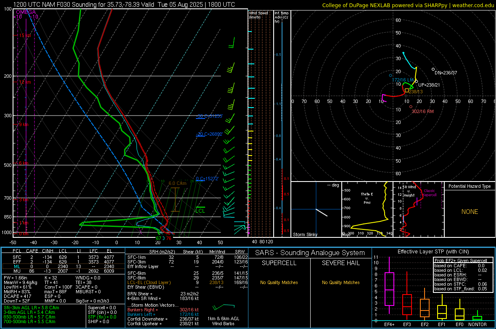This screenshot has height=329, width=496.
Task: Click the 'Inf. Temp. Adv.' panel header
Action: (x=282, y=17)
